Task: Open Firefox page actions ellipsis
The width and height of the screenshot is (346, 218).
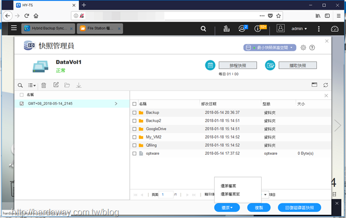Action: pos(262,16)
